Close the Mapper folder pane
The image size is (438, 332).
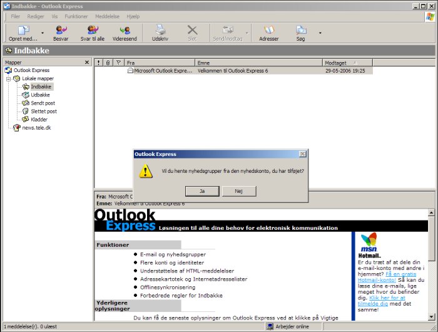point(87,63)
